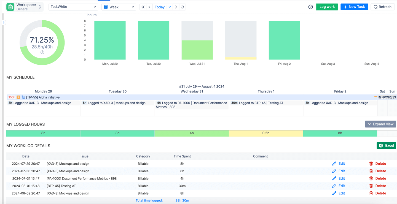397x204 pixels.
Task: Click the help question mark icon in toolbar
Action: click(310, 7)
